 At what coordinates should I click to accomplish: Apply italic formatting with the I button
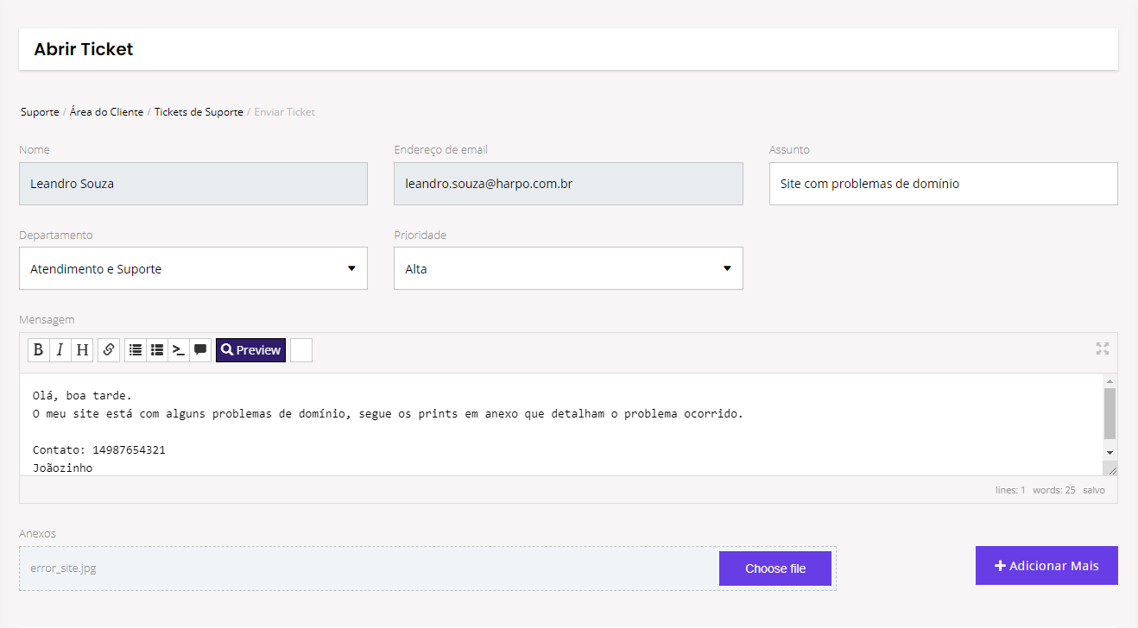click(x=60, y=350)
